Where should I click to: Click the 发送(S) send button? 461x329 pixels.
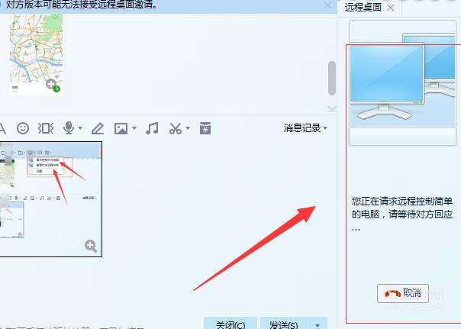click(x=284, y=324)
